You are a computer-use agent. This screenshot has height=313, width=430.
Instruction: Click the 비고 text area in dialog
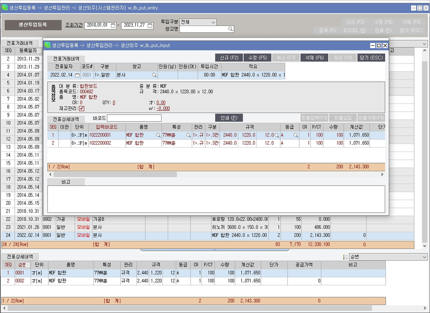pyautogui.click(x=216, y=199)
